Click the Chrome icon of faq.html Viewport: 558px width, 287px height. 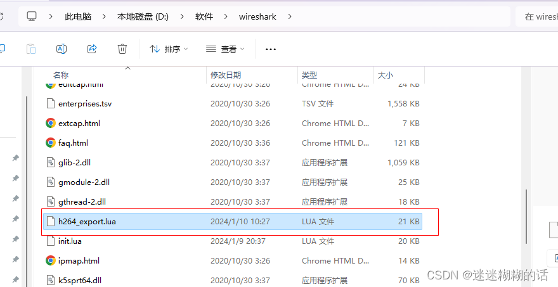(51, 143)
